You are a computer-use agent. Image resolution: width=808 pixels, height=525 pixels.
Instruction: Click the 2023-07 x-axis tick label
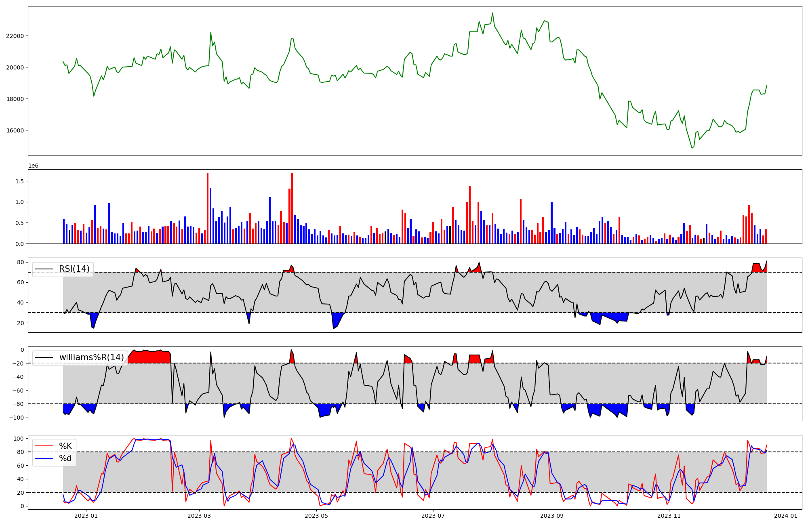pos(433,516)
